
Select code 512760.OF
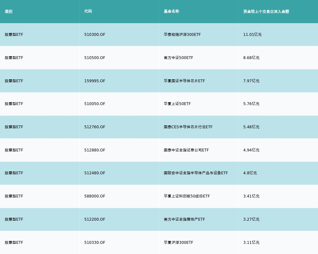pos(95,127)
